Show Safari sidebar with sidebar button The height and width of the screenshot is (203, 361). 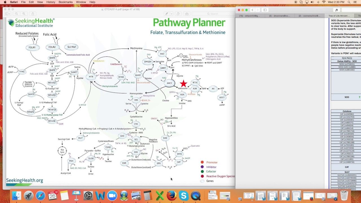pyautogui.click(x=265, y=10)
